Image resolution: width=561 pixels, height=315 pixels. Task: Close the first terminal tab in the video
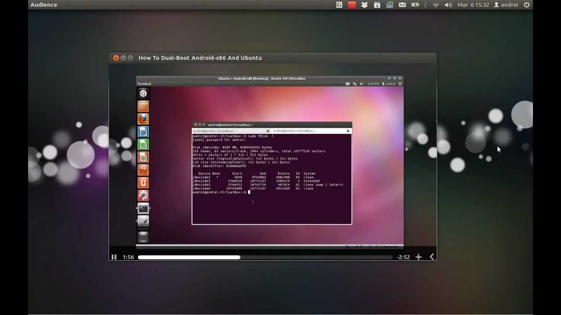coord(268,131)
